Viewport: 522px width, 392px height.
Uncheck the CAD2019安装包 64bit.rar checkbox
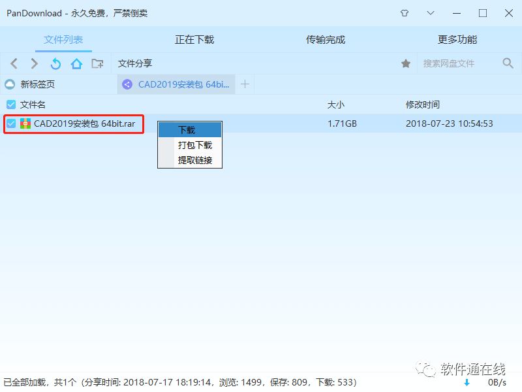(11, 123)
